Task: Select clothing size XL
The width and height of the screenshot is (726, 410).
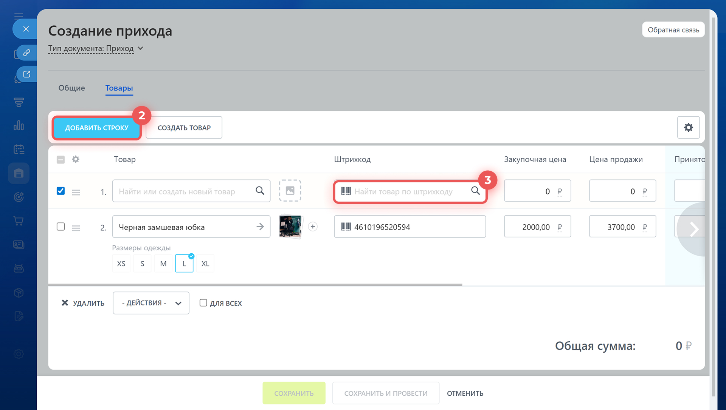Action: click(205, 264)
